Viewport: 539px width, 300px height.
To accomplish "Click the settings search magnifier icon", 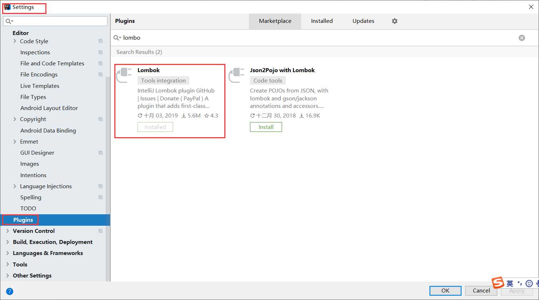I will (9, 21).
